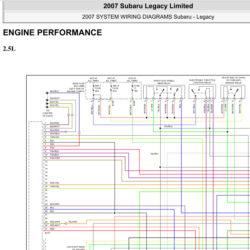Screen dimensions: 250x250
Task: Click pin 6 'BLK' wire label
Action: 52,141
